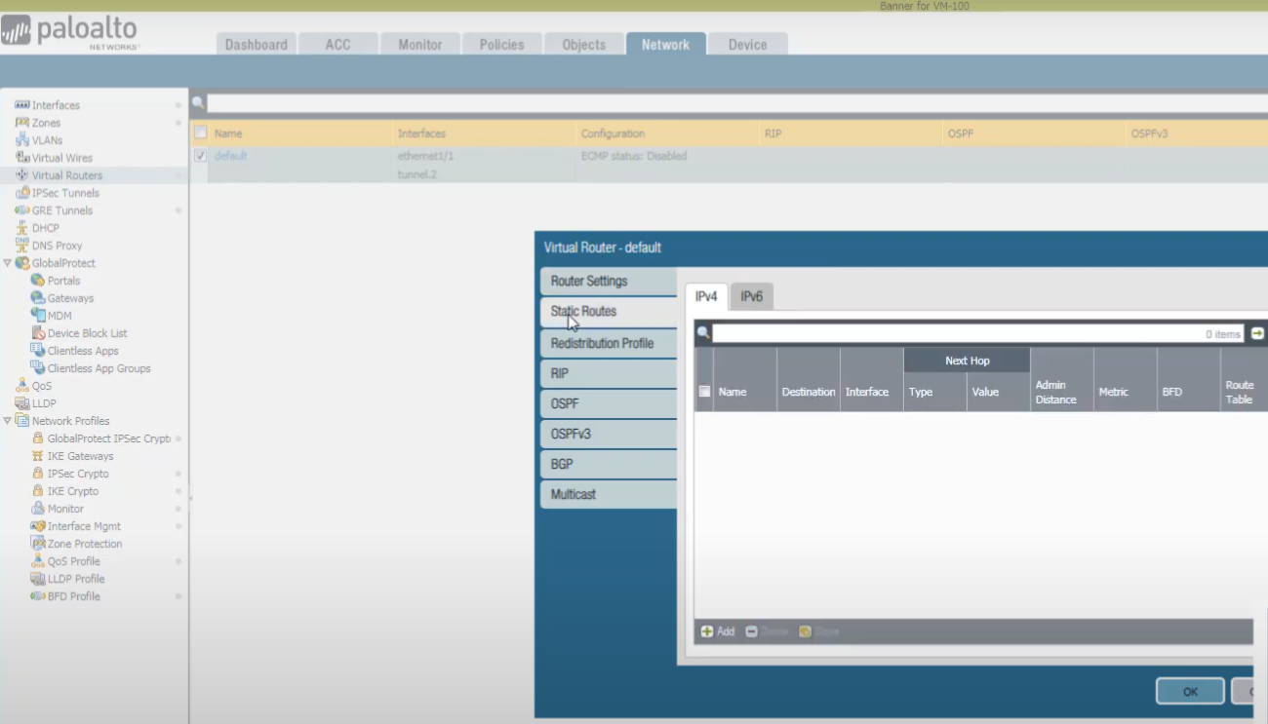Select the GlobalProtect IPSec Crypto tree item

tap(109, 438)
